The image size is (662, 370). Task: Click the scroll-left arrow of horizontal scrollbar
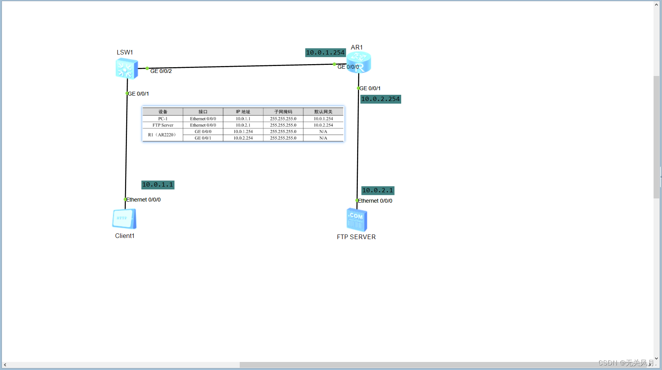click(x=5, y=365)
